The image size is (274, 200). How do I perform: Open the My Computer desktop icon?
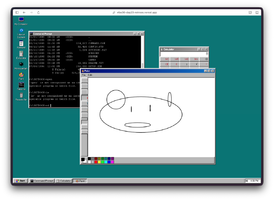click(x=21, y=20)
